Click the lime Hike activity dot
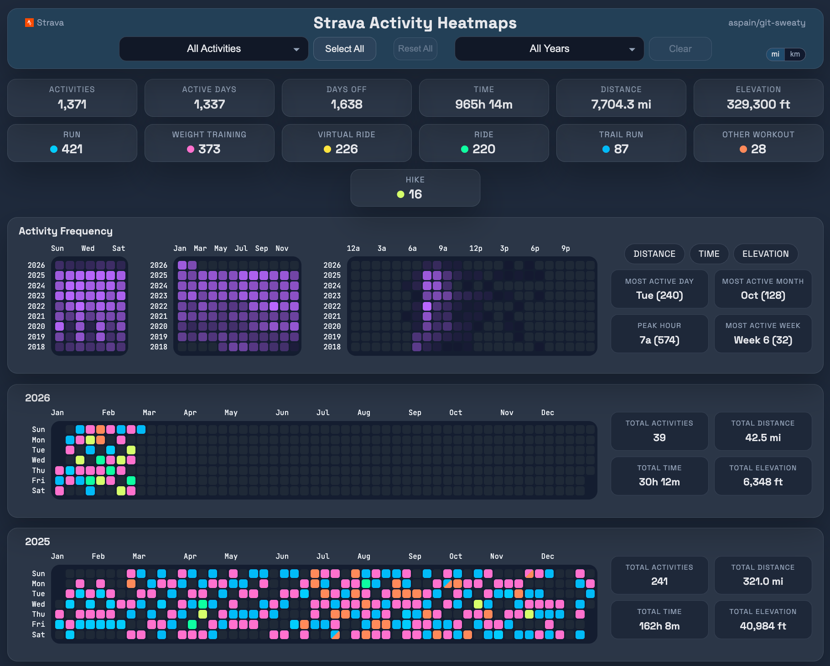 (x=400, y=194)
